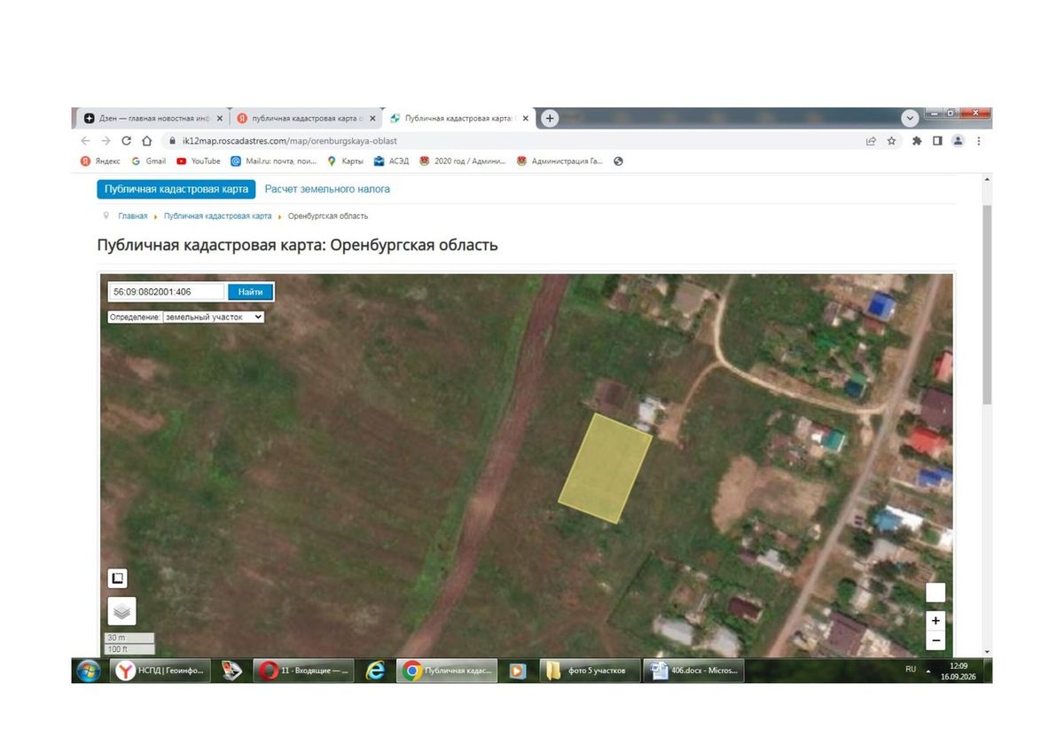
Task: Open the map layers icon
Action: point(122,611)
